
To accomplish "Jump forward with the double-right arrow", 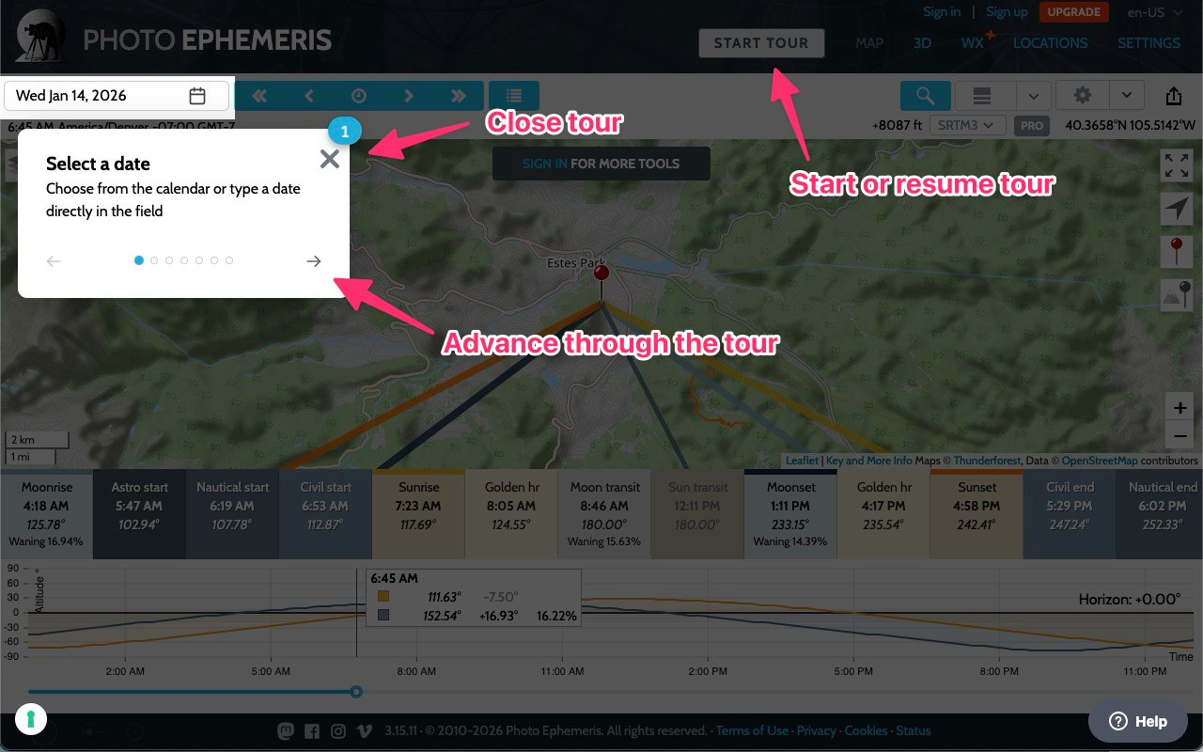I will pyautogui.click(x=459, y=96).
